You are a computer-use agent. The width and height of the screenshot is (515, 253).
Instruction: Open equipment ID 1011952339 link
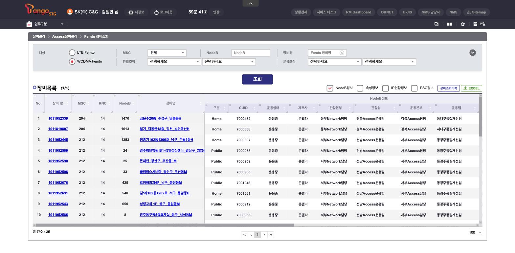(x=58, y=118)
